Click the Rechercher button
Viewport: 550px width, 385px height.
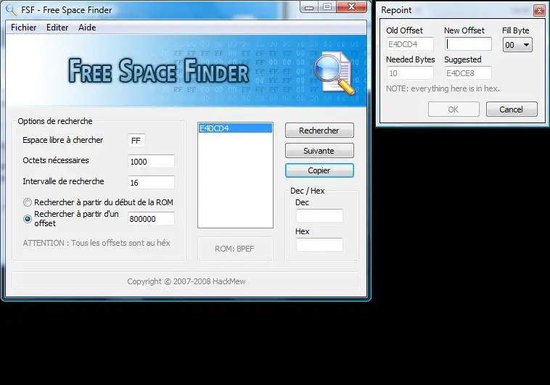click(319, 131)
